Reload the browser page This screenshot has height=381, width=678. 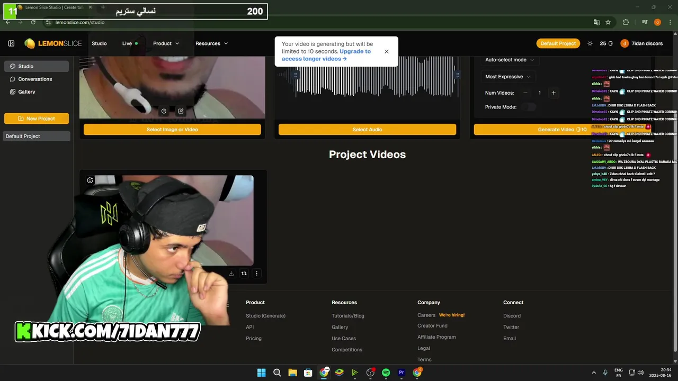[x=33, y=22]
